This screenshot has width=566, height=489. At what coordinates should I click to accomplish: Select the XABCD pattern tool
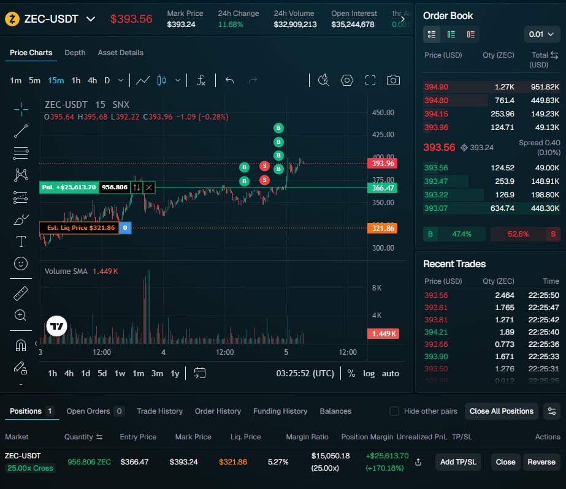pos(21,175)
